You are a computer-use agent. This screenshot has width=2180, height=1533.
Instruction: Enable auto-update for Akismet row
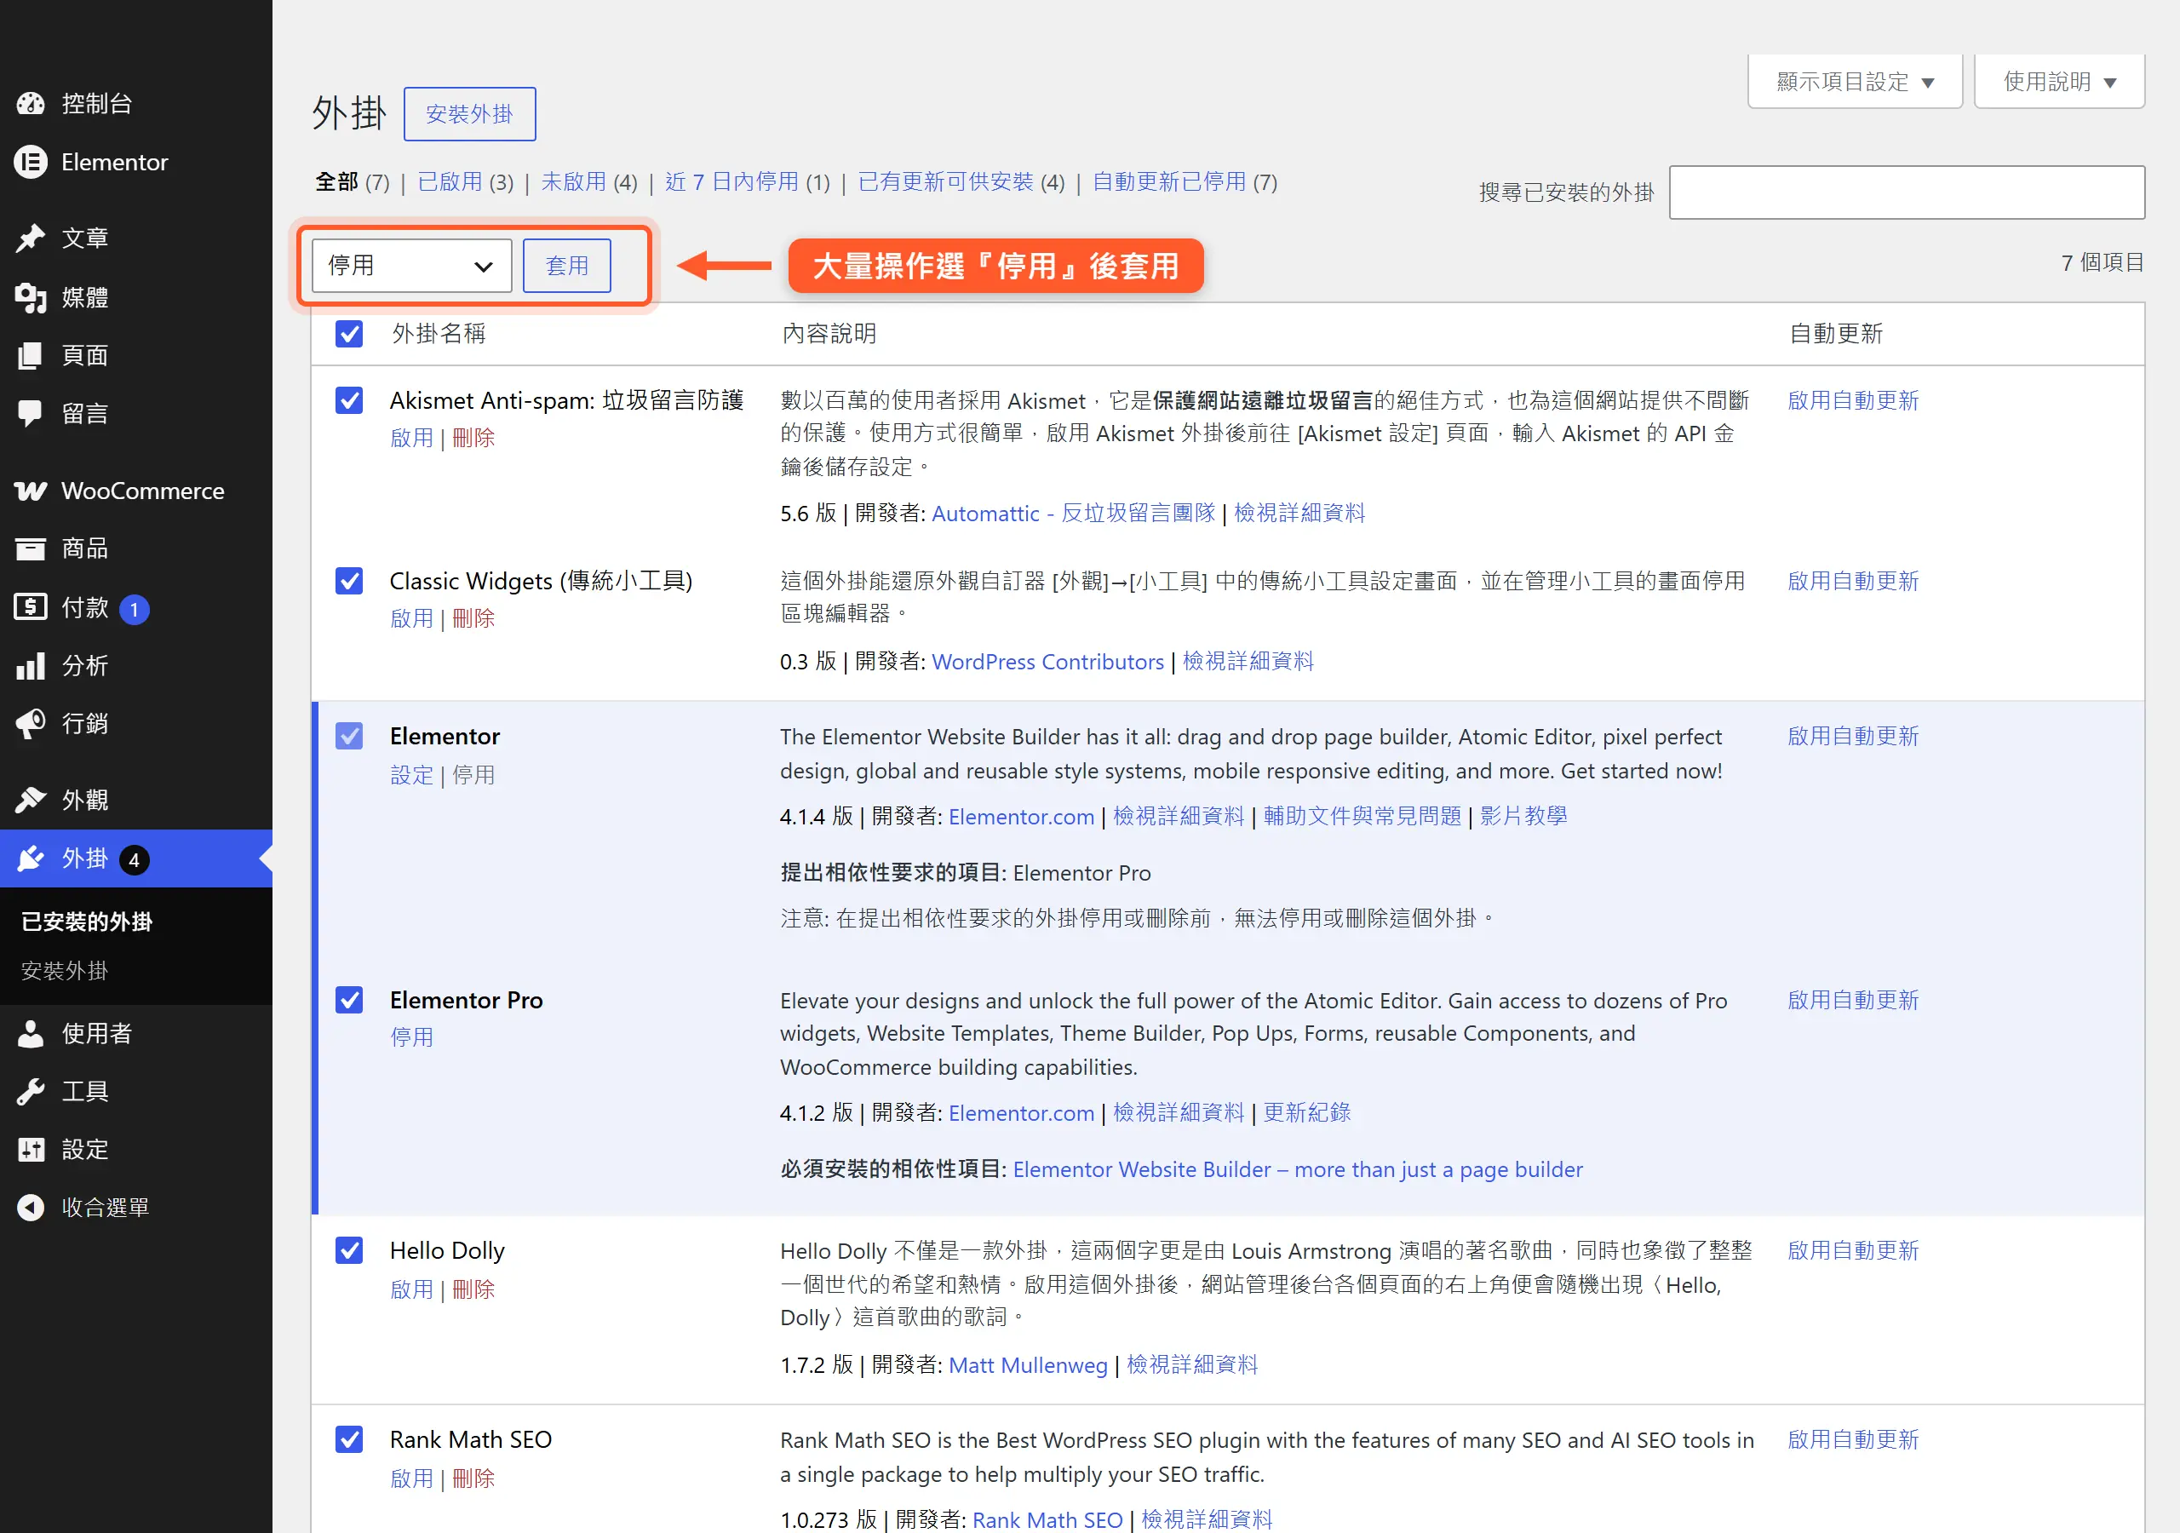(1852, 400)
